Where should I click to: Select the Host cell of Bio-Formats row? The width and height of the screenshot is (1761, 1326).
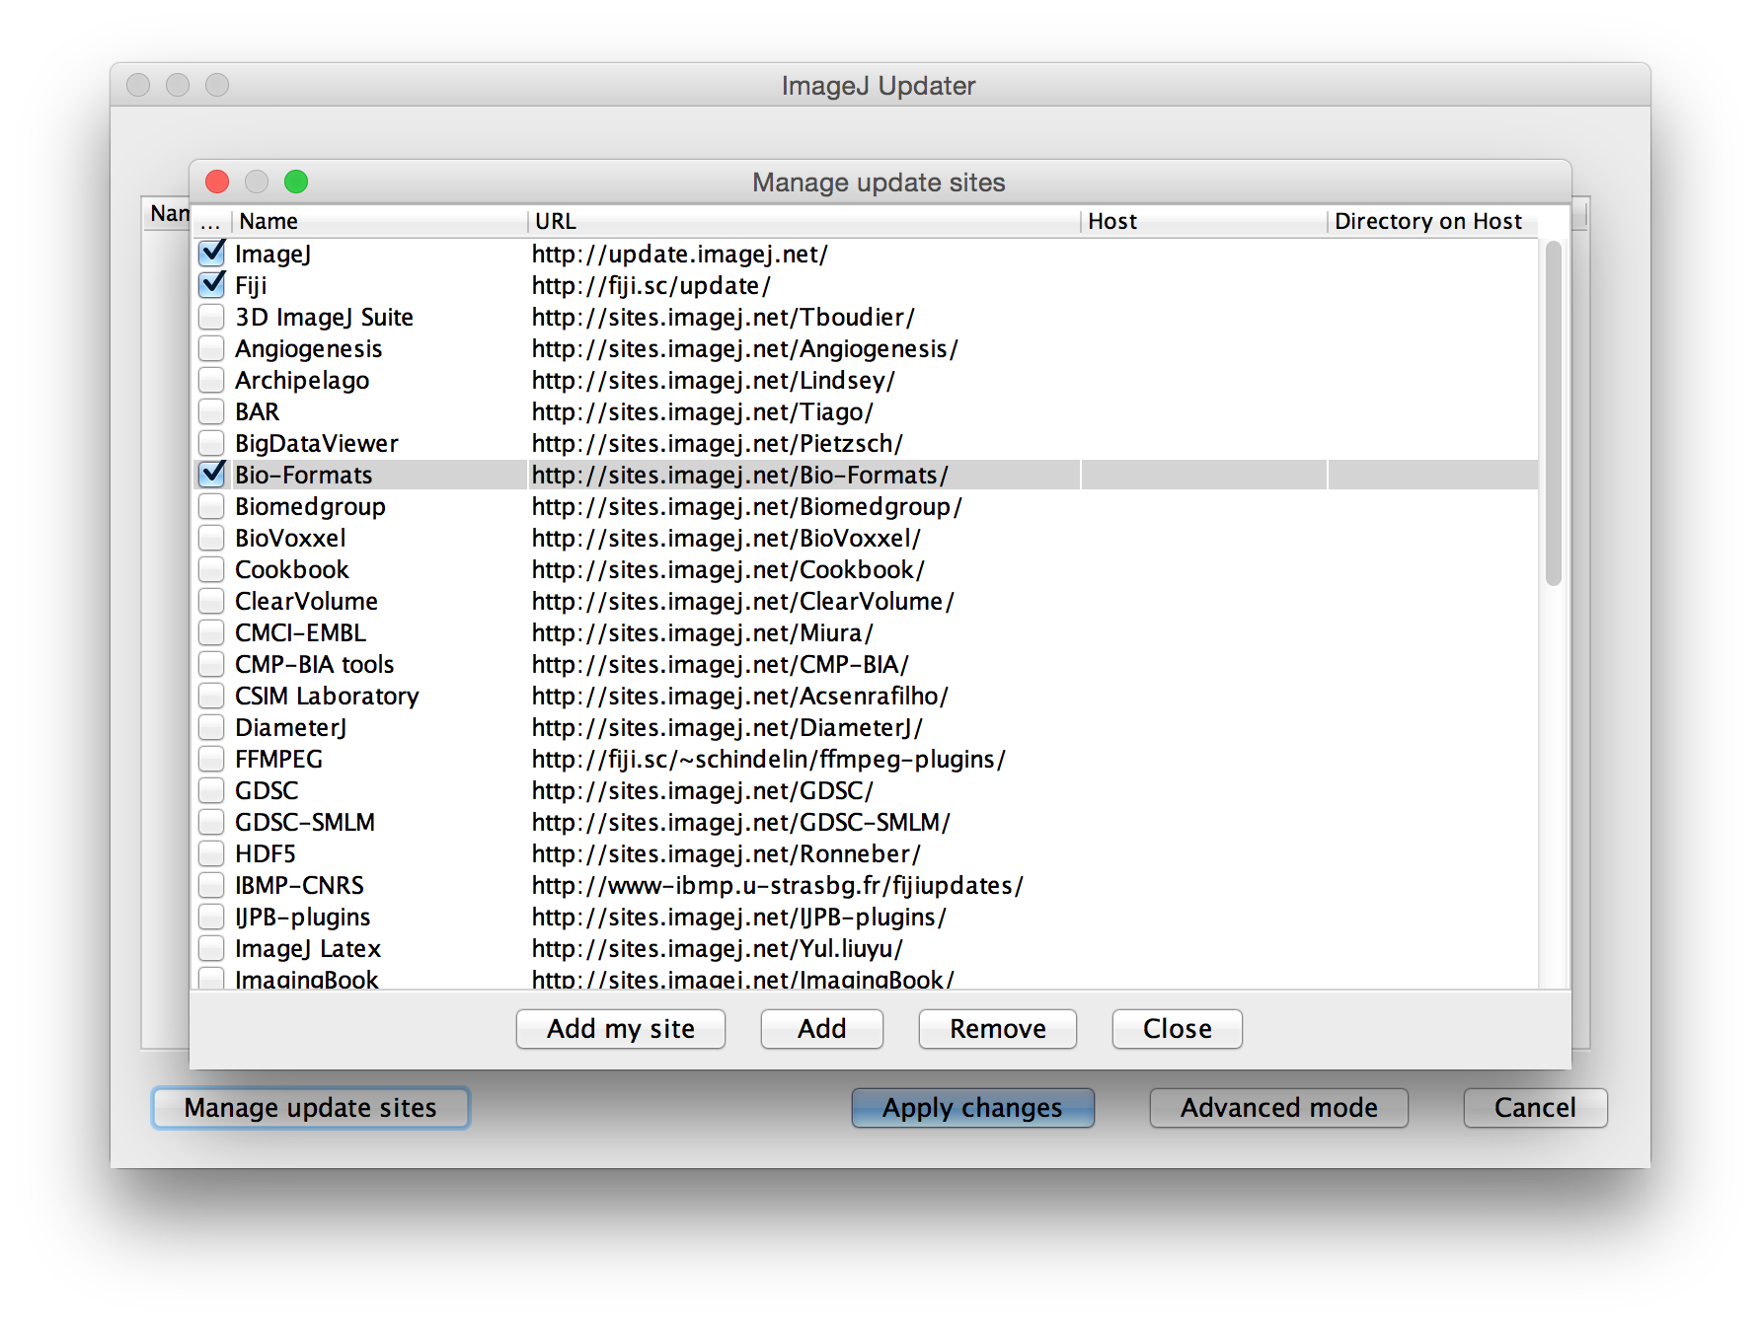coord(1203,475)
